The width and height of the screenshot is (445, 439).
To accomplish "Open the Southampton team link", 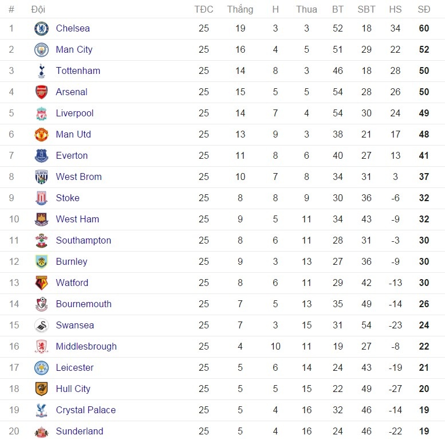I will [x=83, y=240].
